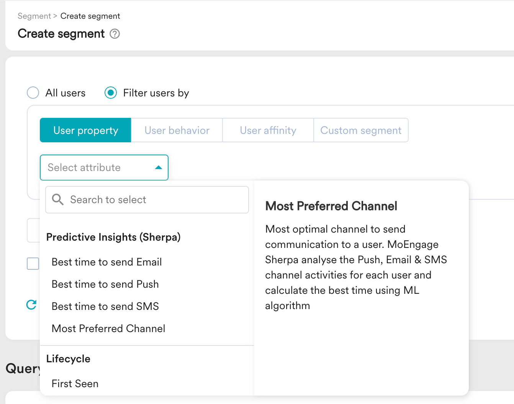The image size is (514, 404).
Task: Select the Filter users by radio button
Action: click(111, 93)
